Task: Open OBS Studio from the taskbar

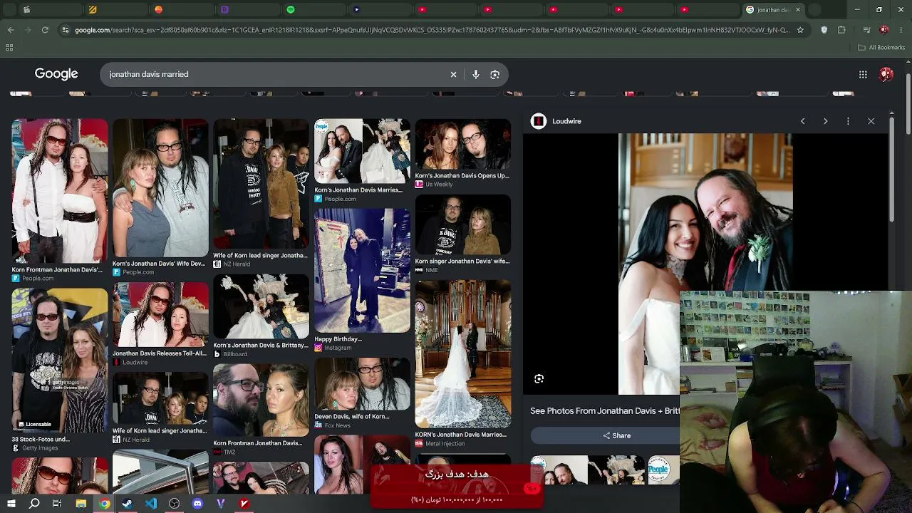Action: (x=174, y=504)
